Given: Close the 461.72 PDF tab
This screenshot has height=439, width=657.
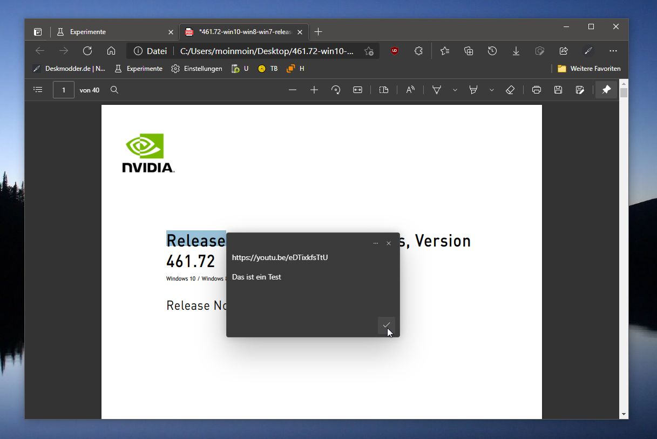Looking at the screenshot, I should coord(300,32).
